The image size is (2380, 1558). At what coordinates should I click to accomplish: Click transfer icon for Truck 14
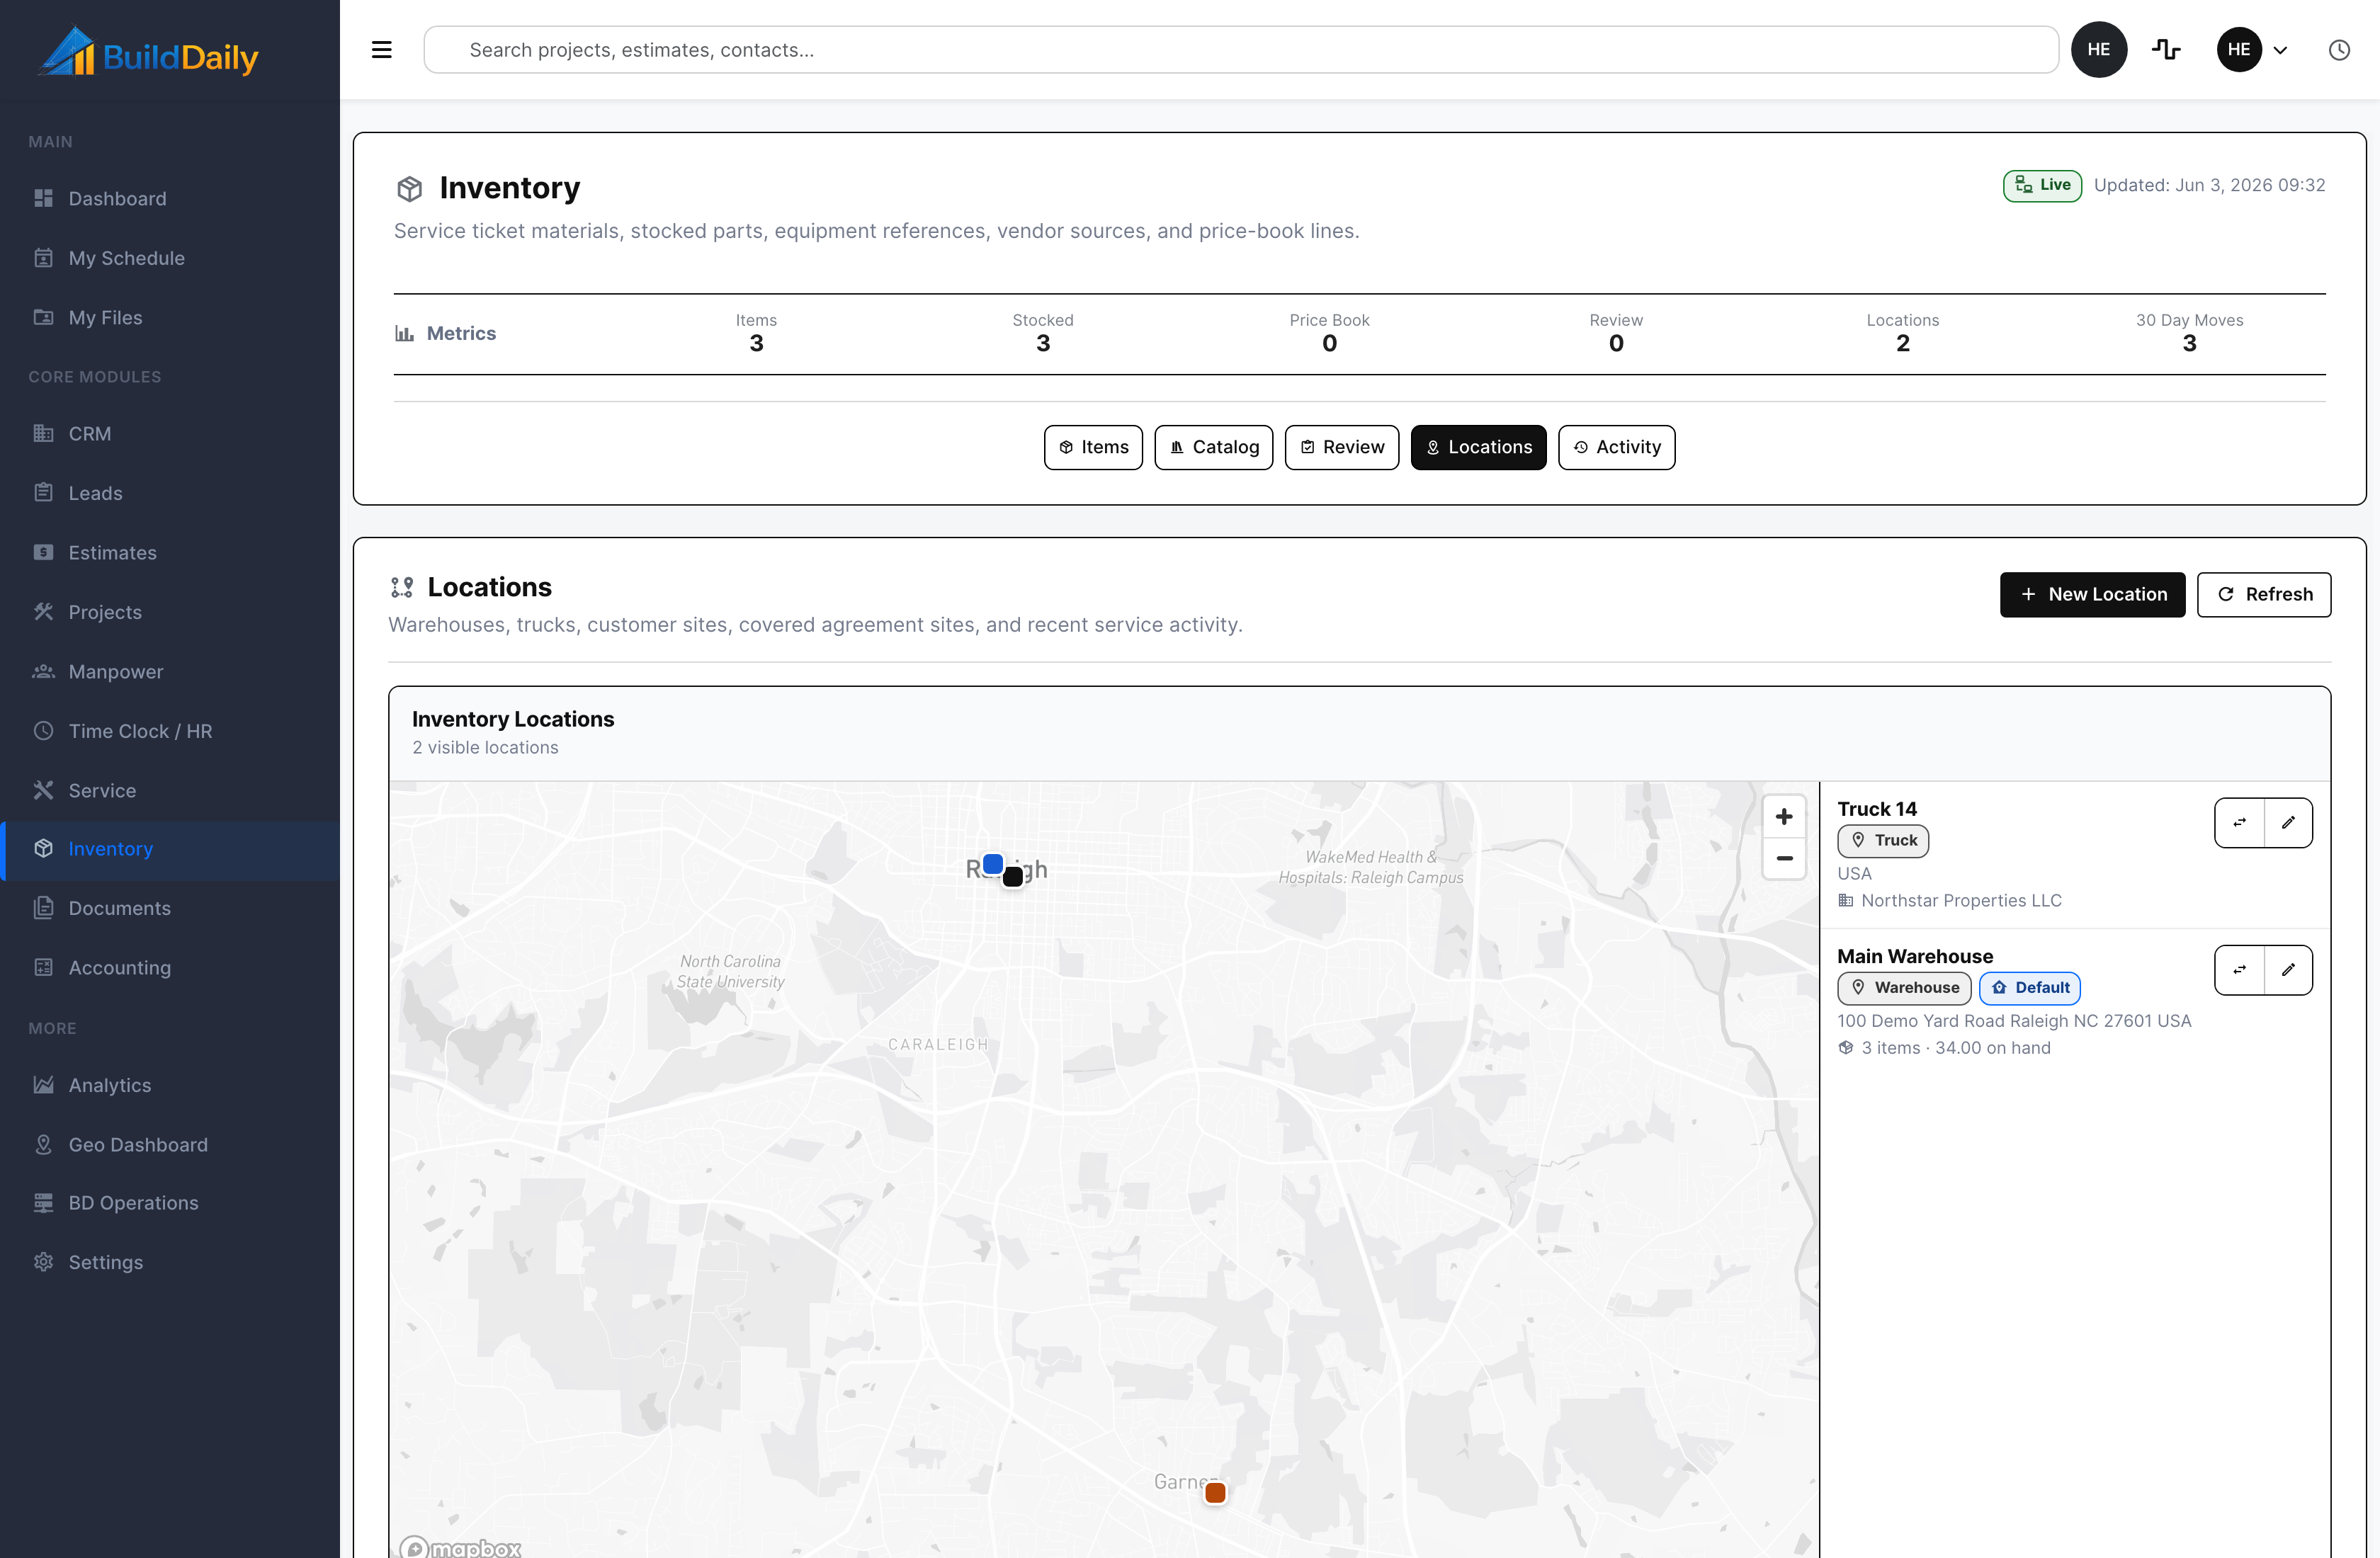pyautogui.click(x=2240, y=822)
